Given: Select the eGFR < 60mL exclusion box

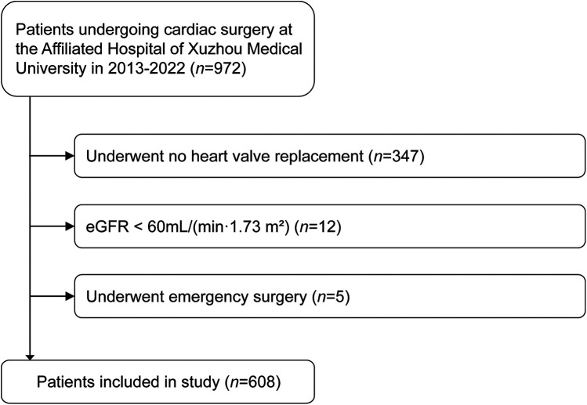Looking at the screenshot, I should point(330,226).
